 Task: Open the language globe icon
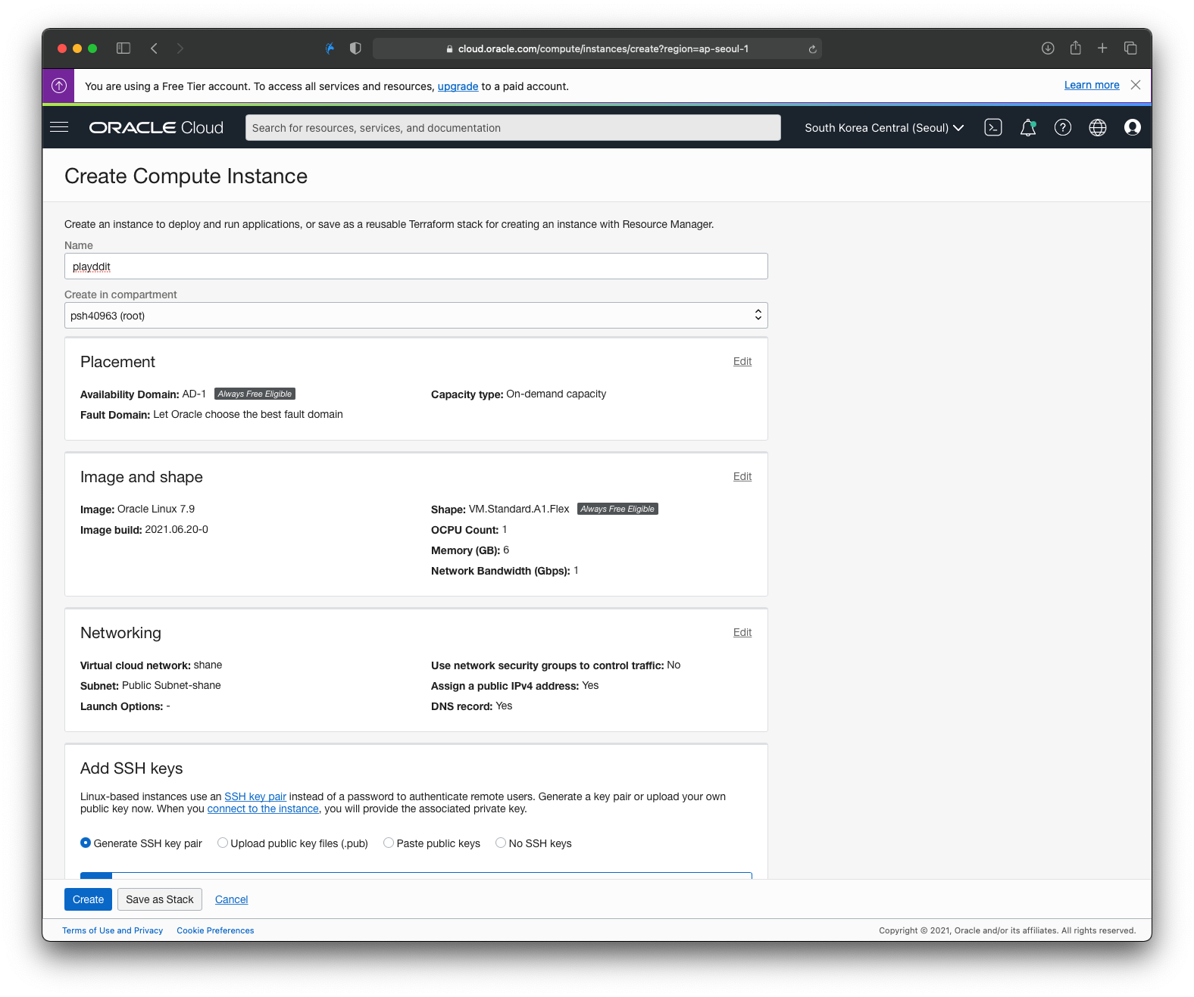(1098, 127)
